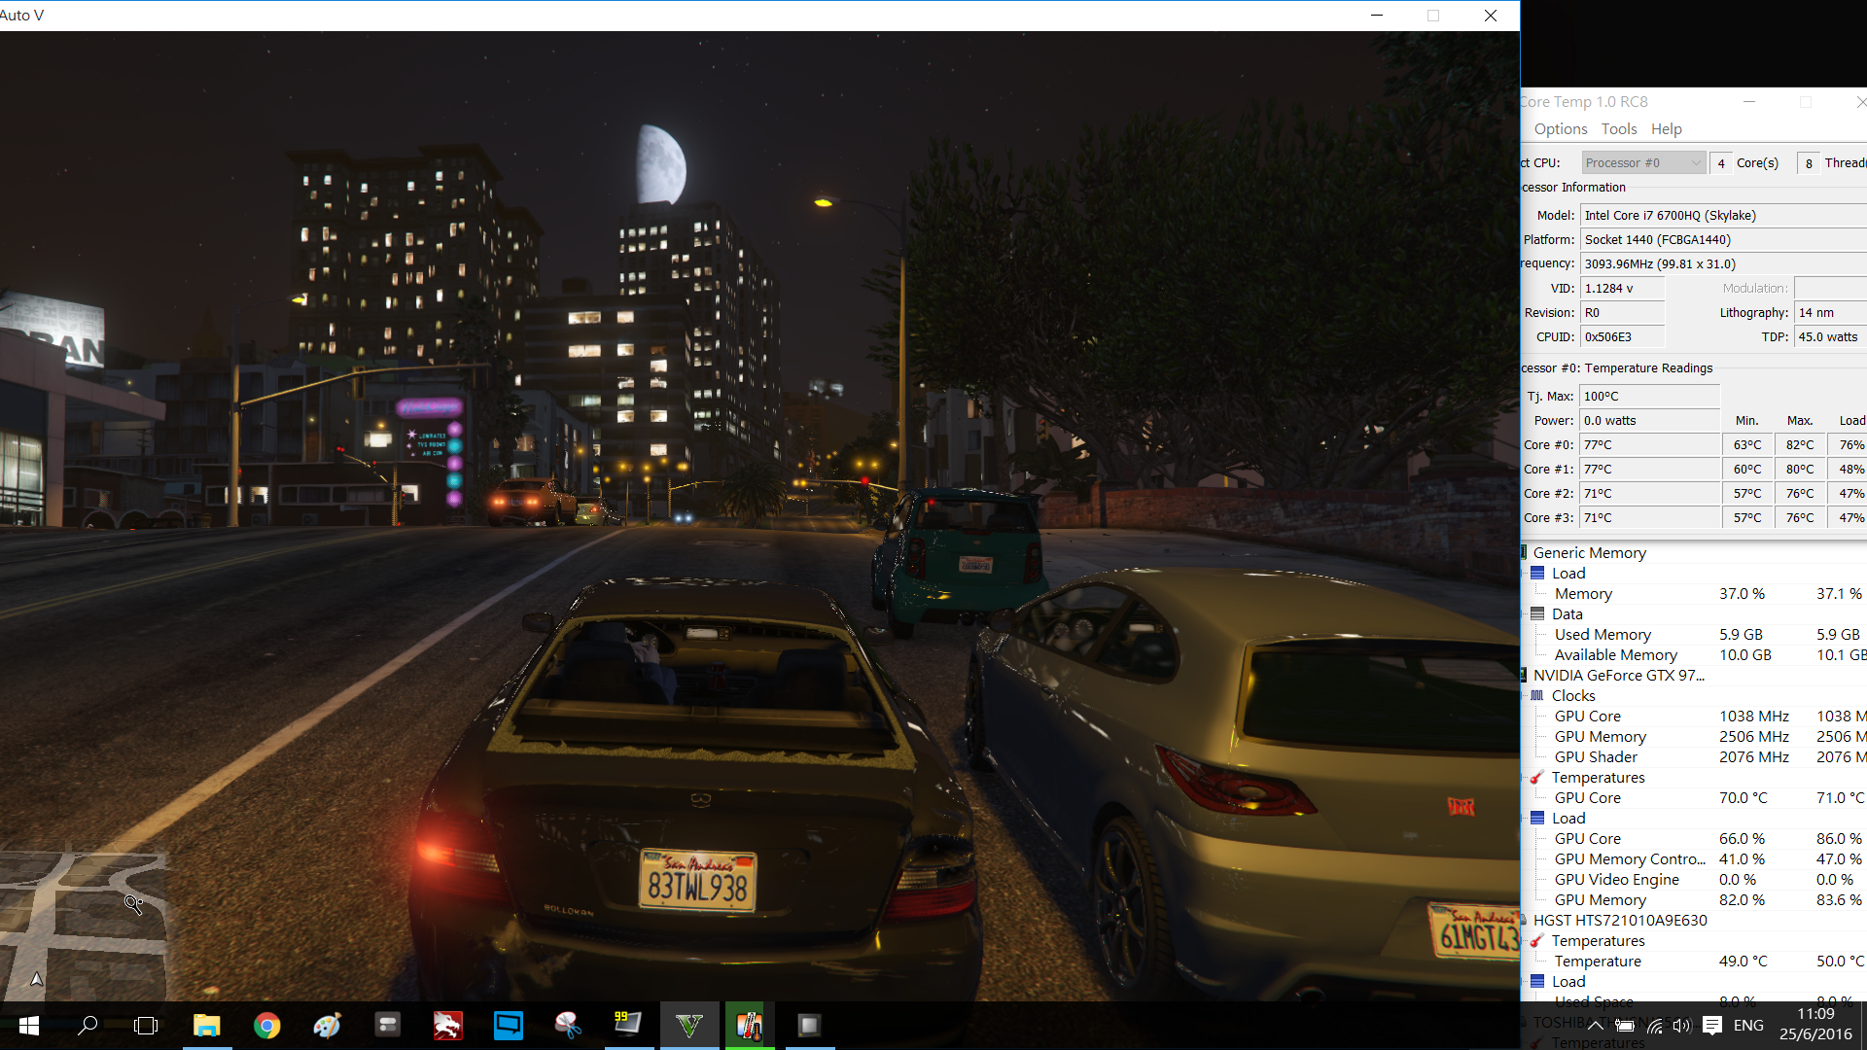Open taskbar search magnifier
Image resolution: width=1867 pixels, height=1050 pixels.
click(x=88, y=1026)
